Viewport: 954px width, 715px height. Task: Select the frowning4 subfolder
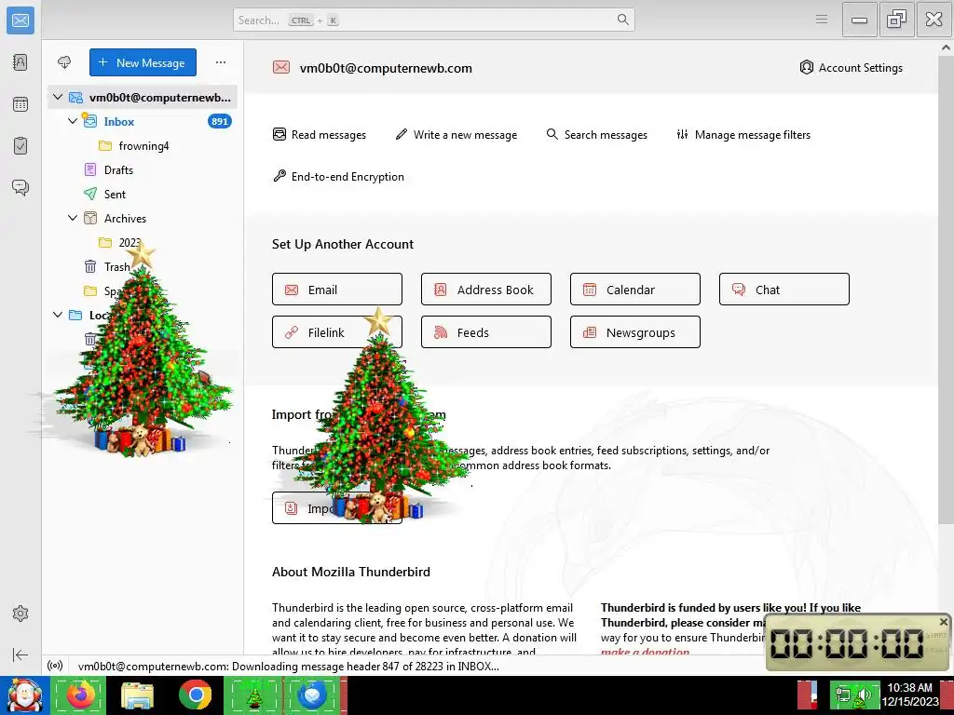tap(143, 145)
